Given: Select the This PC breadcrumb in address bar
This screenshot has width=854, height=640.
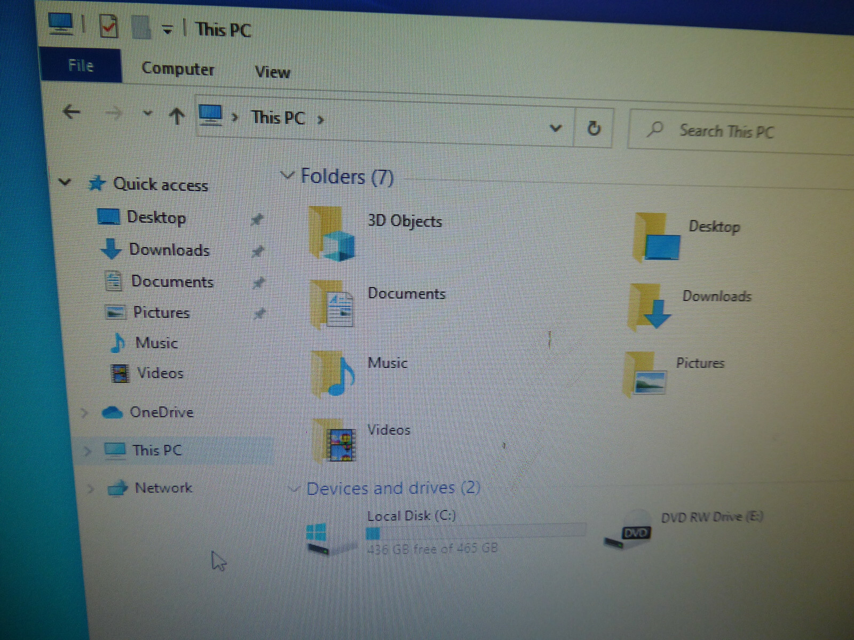Looking at the screenshot, I should tap(278, 117).
